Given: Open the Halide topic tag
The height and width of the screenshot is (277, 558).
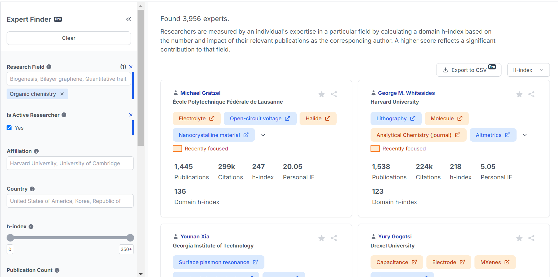Looking at the screenshot, I should (318, 119).
